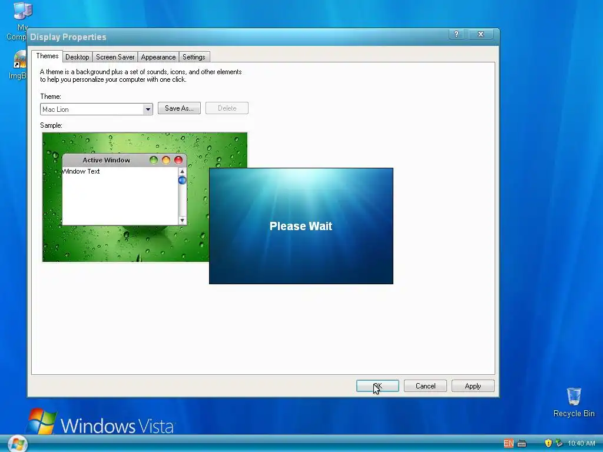603x452 pixels.
Task: Click the Active Window sample title
Action: pyautogui.click(x=106, y=160)
